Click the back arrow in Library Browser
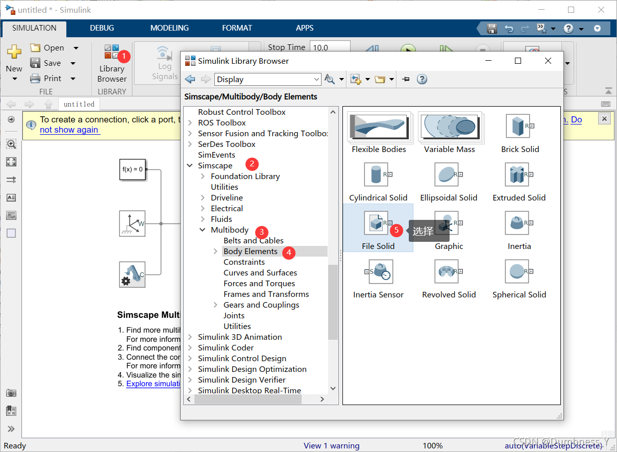The width and height of the screenshot is (617, 452). [190, 79]
